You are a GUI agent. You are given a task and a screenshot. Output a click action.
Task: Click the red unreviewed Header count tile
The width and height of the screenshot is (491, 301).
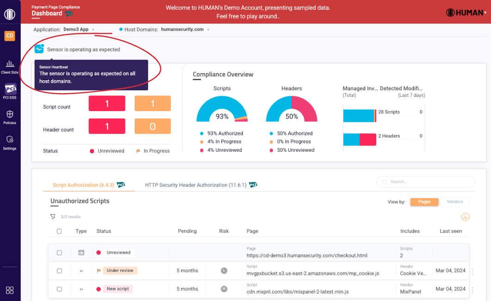click(x=107, y=126)
